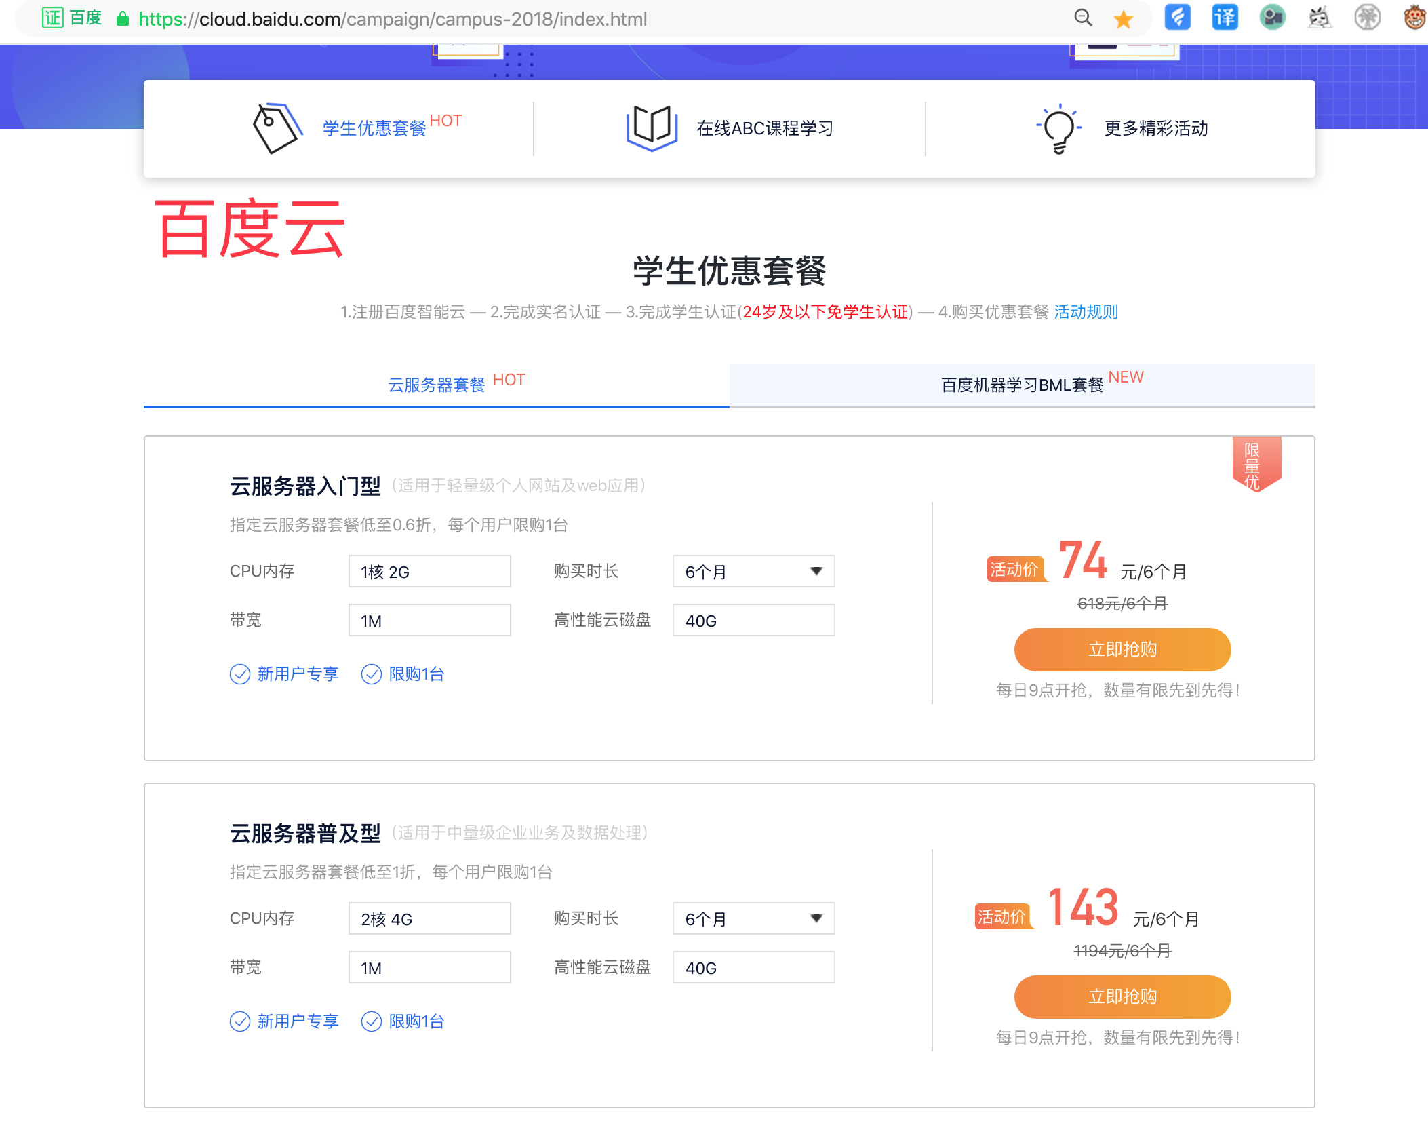
Task: Click the lightbulb activities icon
Action: pos(1058,129)
